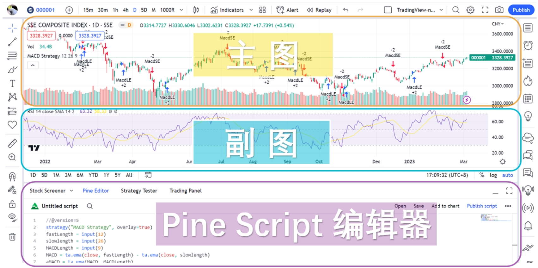The image size is (538, 268).
Task: Open the layout grid selector
Action: [262, 10]
